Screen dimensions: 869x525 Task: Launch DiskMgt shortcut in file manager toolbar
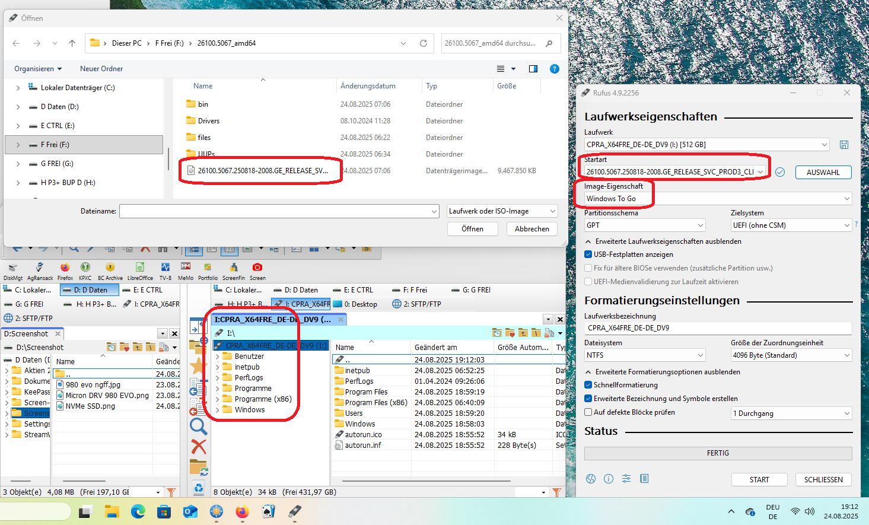pos(13,272)
